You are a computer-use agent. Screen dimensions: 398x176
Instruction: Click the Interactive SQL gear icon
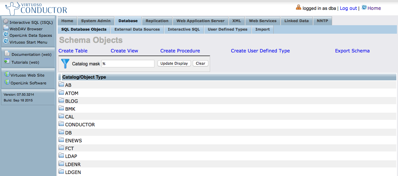[x=6, y=22]
